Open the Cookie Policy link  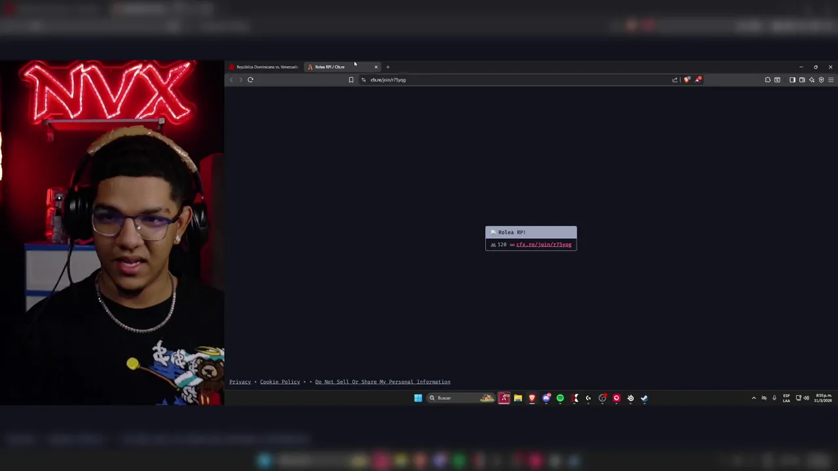[x=280, y=382]
